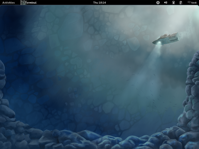Screen dimensions: 199x149
Task: Click the center of the desktop background
Action: pos(99,77)
